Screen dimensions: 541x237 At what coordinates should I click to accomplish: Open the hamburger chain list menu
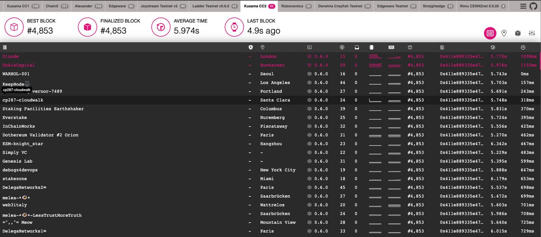tap(523, 6)
